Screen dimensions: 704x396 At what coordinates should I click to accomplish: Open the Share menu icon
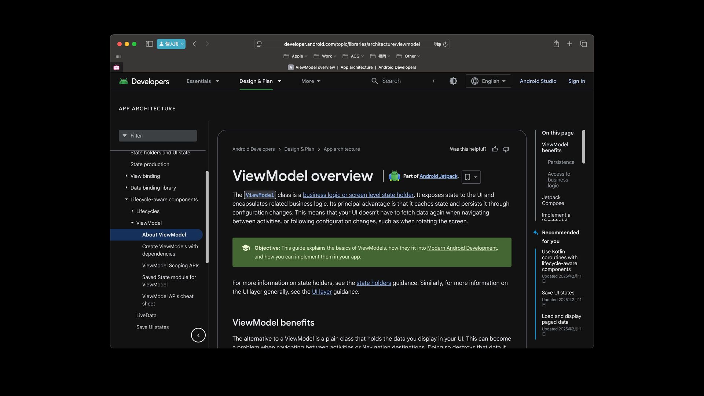coord(556,44)
